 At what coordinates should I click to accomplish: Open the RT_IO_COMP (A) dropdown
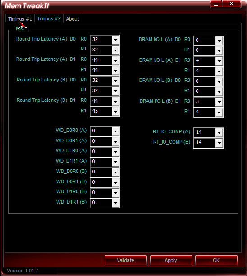(219, 132)
